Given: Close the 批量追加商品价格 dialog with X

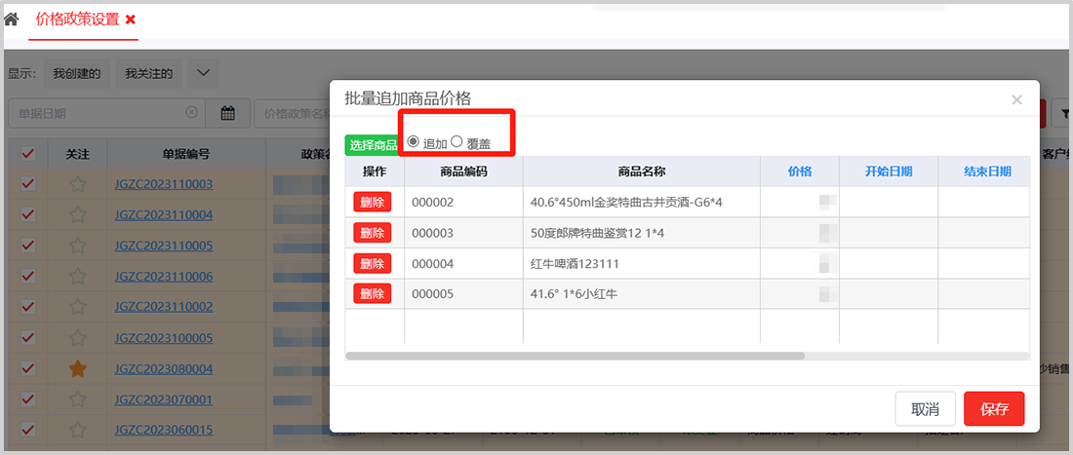Looking at the screenshot, I should (1016, 99).
